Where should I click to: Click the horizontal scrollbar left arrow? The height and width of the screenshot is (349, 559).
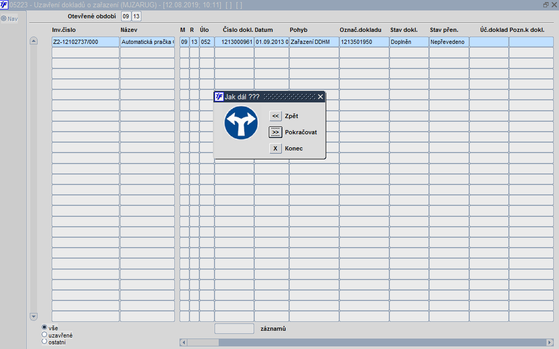click(x=184, y=342)
